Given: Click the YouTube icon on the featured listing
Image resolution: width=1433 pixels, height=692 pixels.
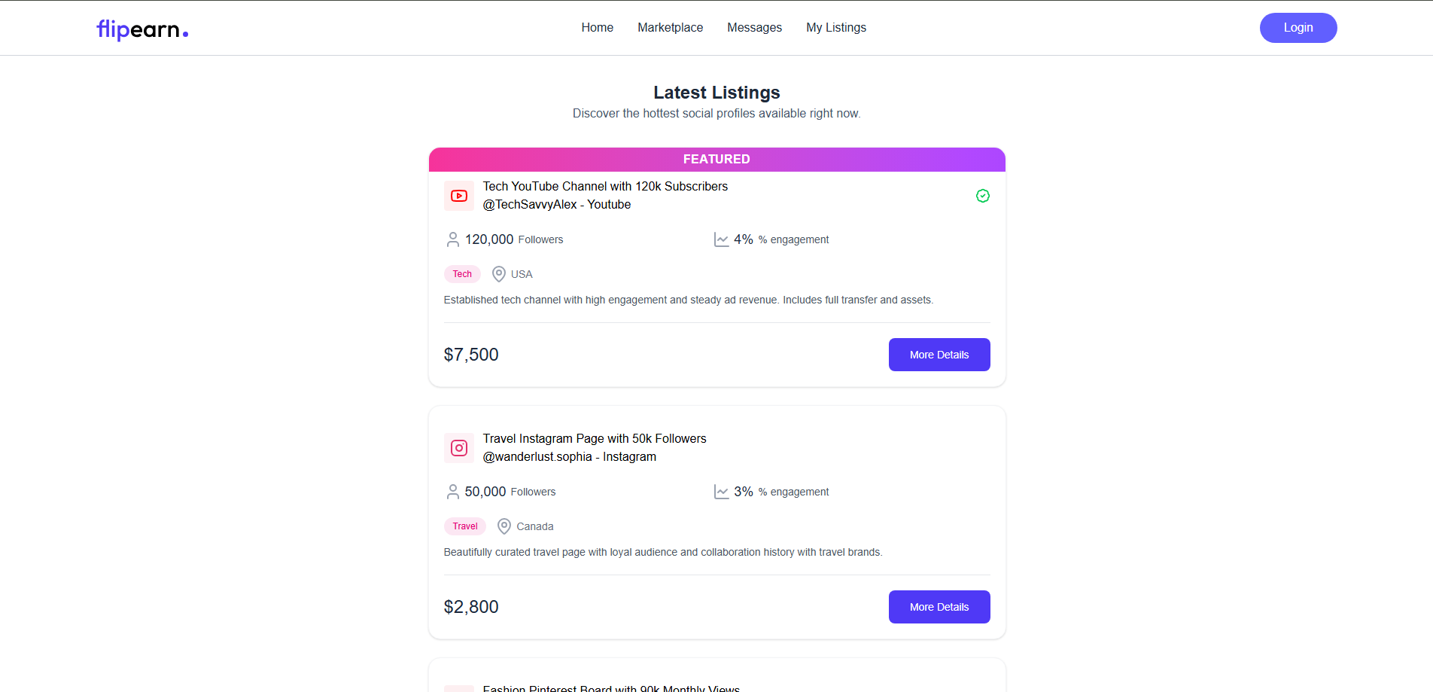Looking at the screenshot, I should pos(459,196).
